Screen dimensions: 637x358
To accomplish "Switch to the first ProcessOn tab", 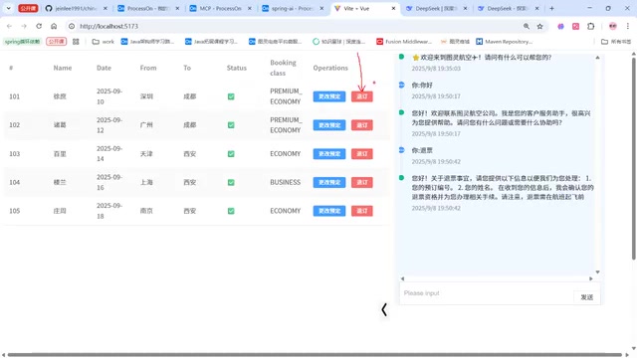I will (x=147, y=8).
